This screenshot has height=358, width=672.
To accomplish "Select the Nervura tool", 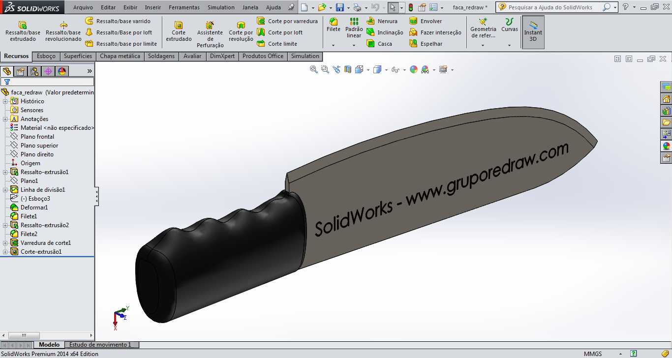I will [x=382, y=21].
